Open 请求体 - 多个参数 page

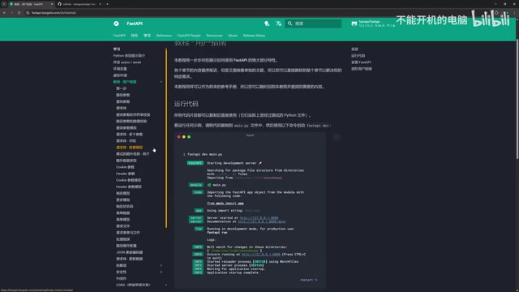click(130, 135)
